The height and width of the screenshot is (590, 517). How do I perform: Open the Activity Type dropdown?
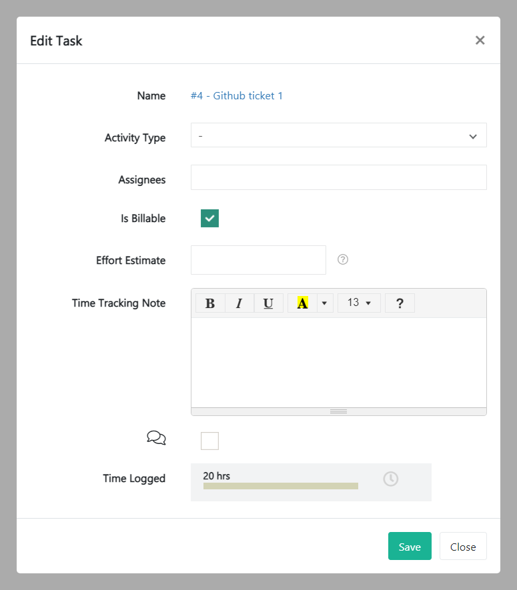coord(338,135)
